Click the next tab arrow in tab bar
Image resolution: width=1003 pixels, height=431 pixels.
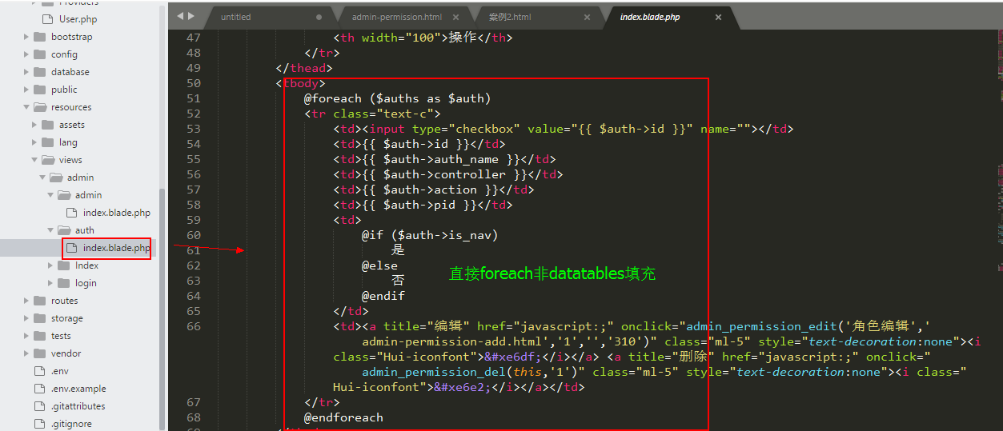pyautogui.click(x=191, y=16)
